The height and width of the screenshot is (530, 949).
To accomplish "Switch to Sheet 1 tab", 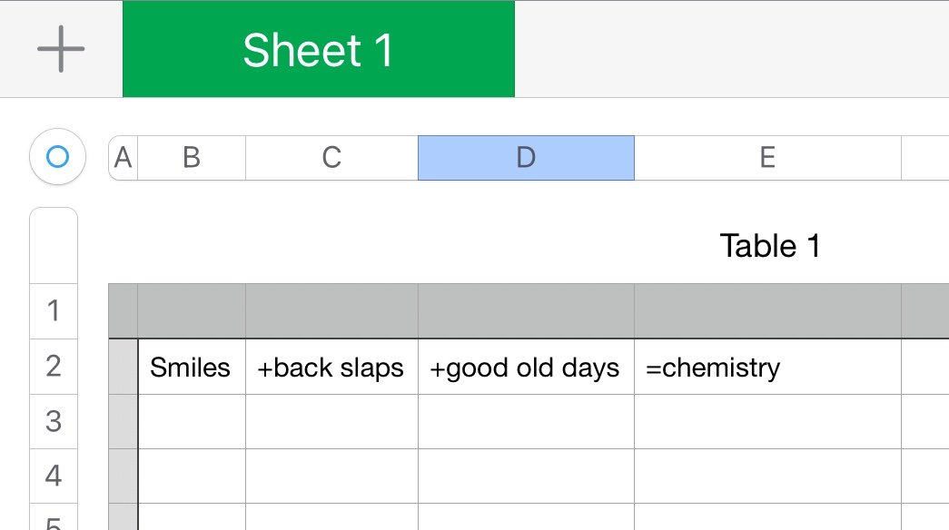I will coord(318,49).
